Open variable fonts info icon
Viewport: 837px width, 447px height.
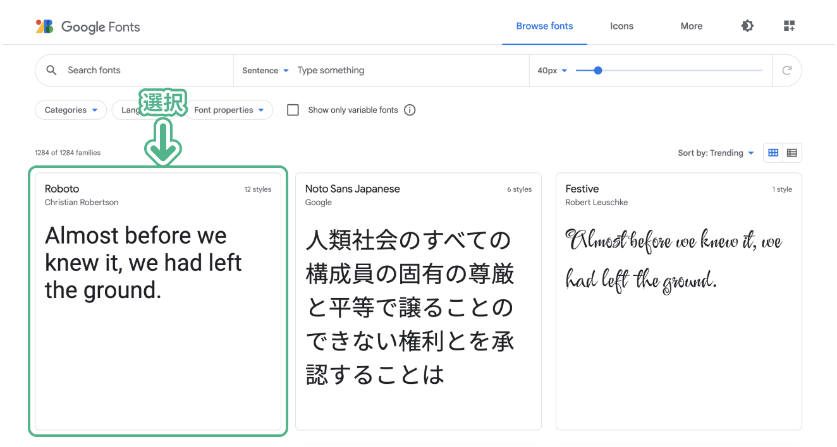[410, 110]
